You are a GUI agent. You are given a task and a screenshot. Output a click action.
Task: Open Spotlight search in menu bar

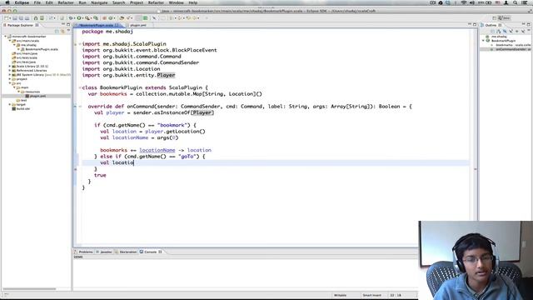pyautogui.click(x=516, y=2)
